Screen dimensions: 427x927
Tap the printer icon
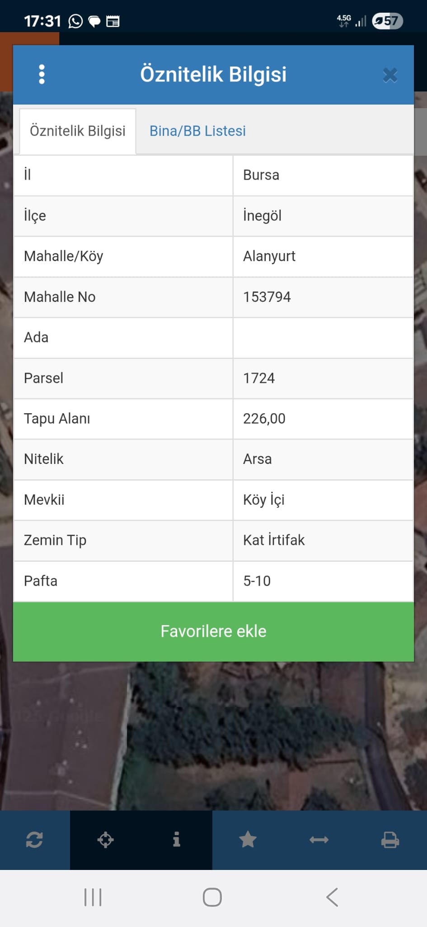(x=390, y=840)
